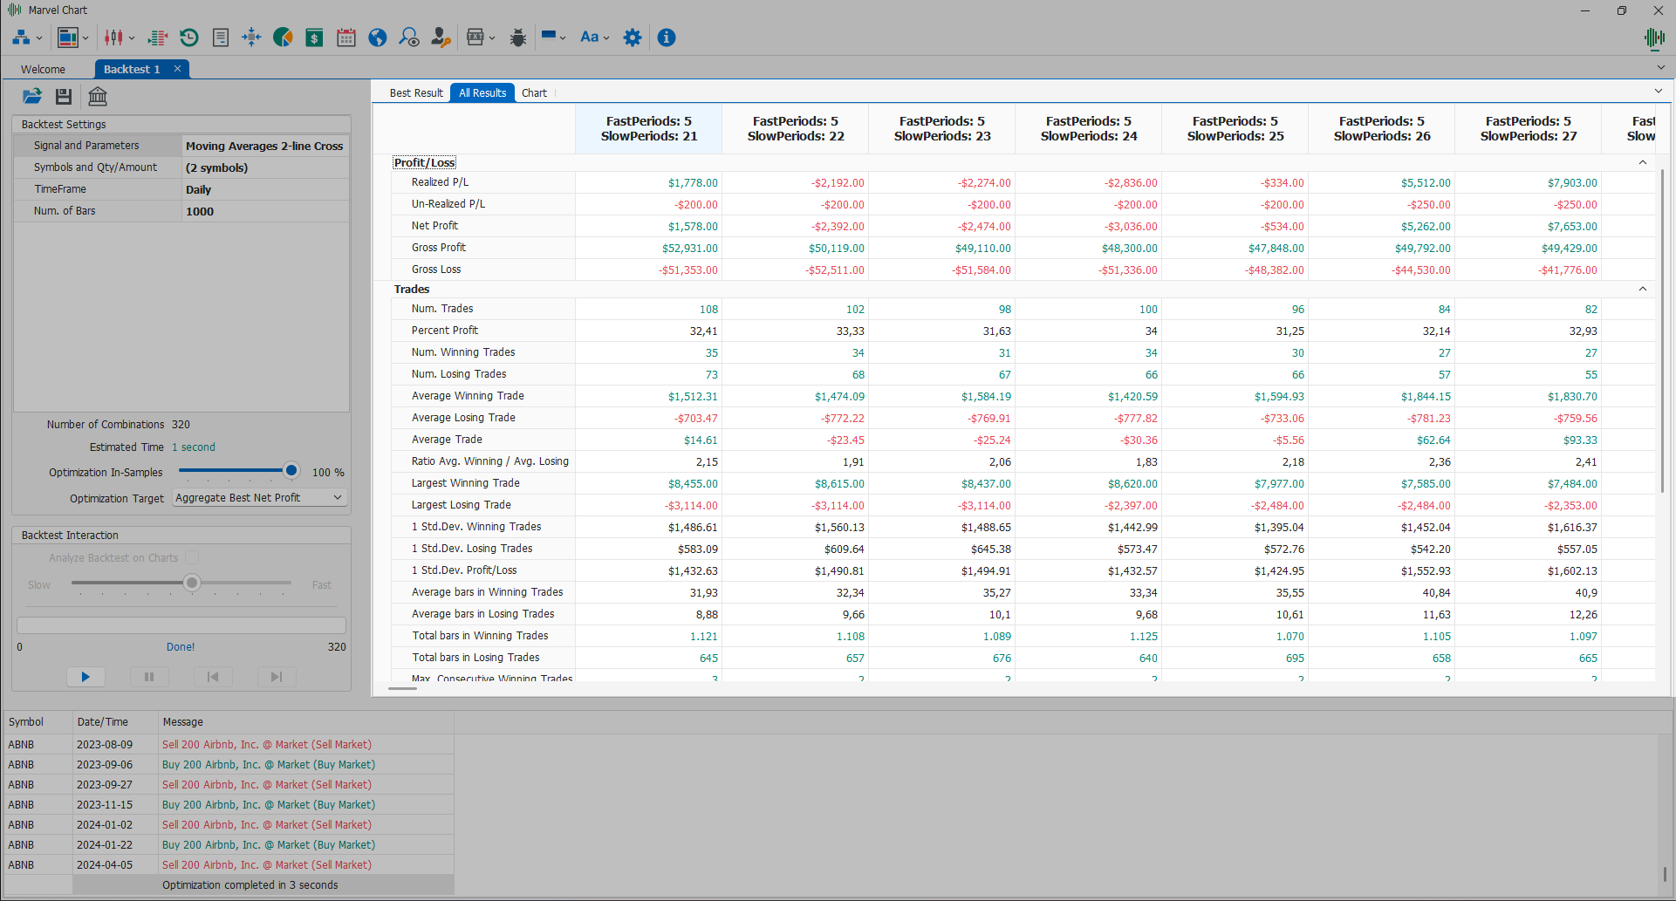Screen dimensions: 1676x901
Task: Click the results vertical scrollbar
Action: click(1663, 331)
